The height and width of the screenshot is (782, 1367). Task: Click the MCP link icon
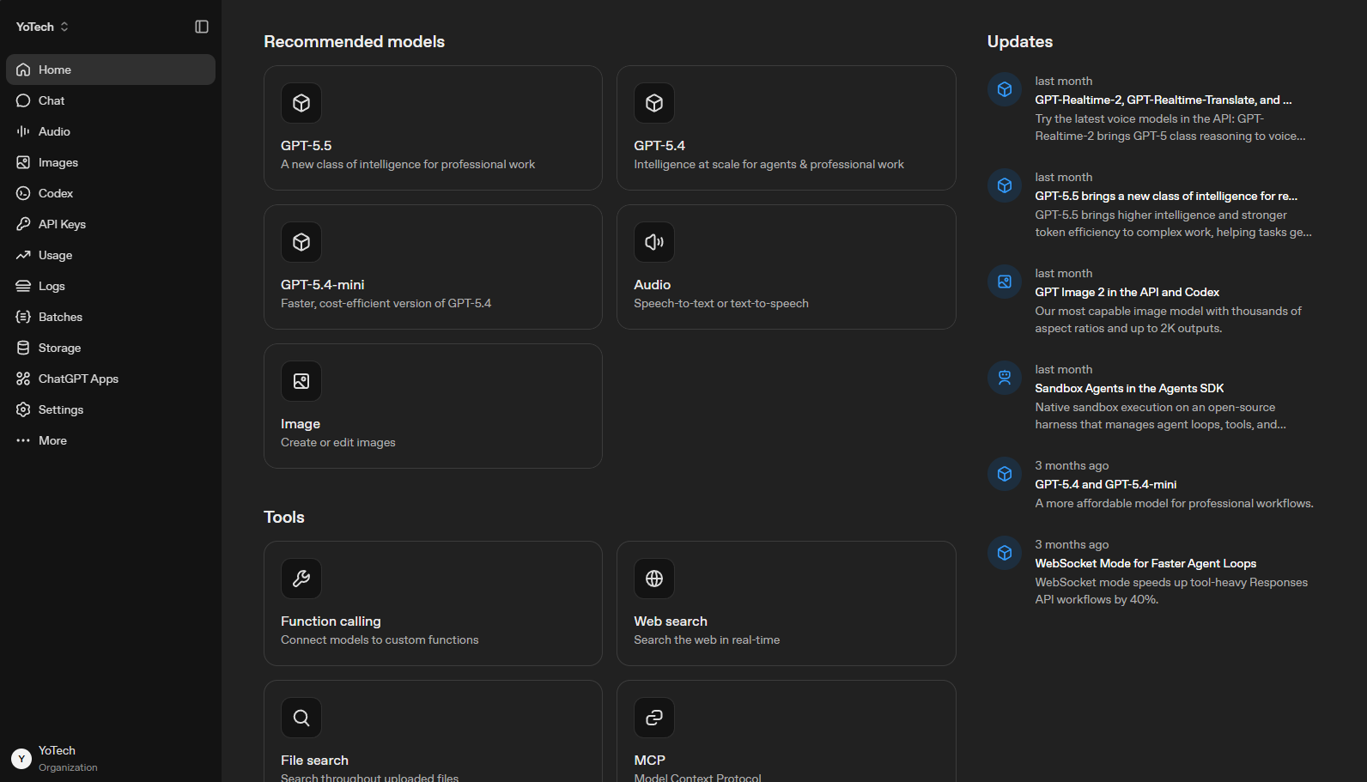coord(654,718)
